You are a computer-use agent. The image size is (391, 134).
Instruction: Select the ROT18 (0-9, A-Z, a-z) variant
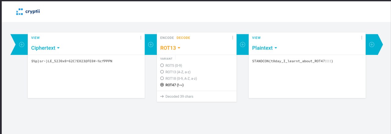click(179, 78)
